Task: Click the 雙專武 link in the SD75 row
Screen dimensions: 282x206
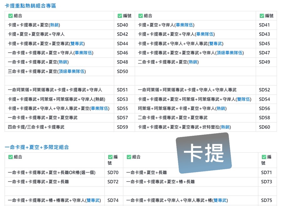Action: 220,200
